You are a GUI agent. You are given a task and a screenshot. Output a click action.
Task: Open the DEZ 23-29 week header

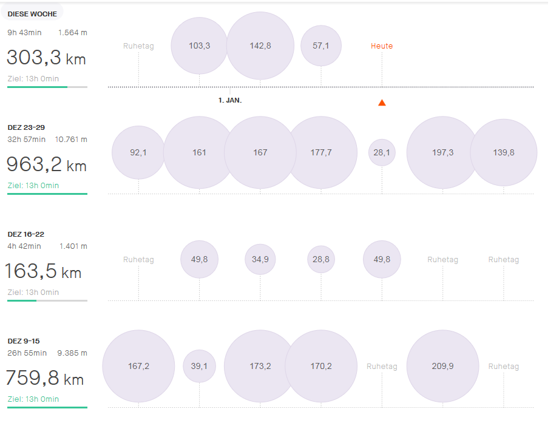click(x=26, y=127)
